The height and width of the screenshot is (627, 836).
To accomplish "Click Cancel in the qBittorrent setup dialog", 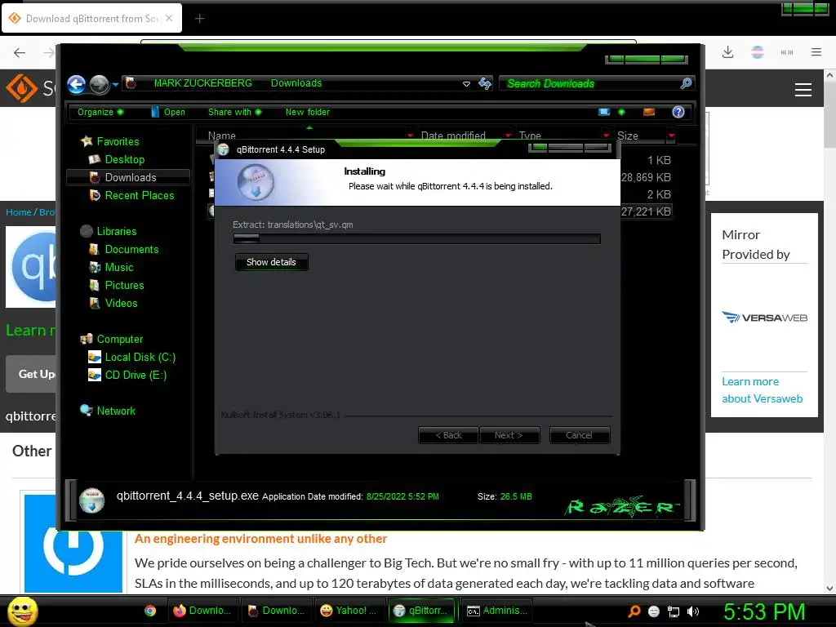I will [579, 435].
